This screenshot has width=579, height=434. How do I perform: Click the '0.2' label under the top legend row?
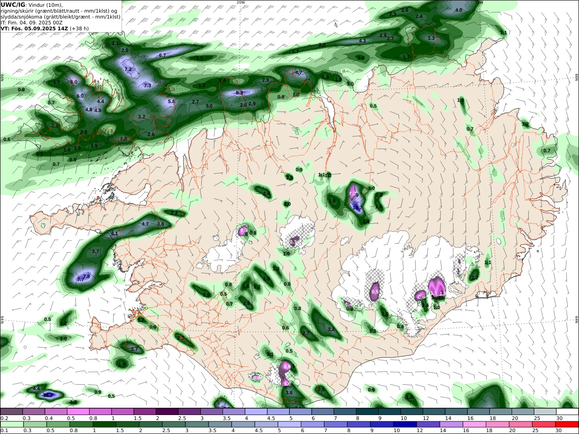(4, 418)
